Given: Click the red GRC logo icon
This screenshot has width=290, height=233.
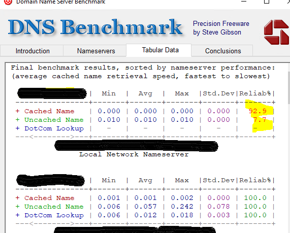Looking at the screenshot, I should pos(276,32).
